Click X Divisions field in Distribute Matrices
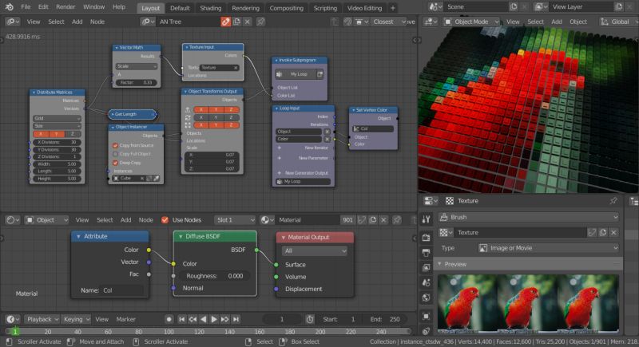639x347 pixels. [57, 142]
